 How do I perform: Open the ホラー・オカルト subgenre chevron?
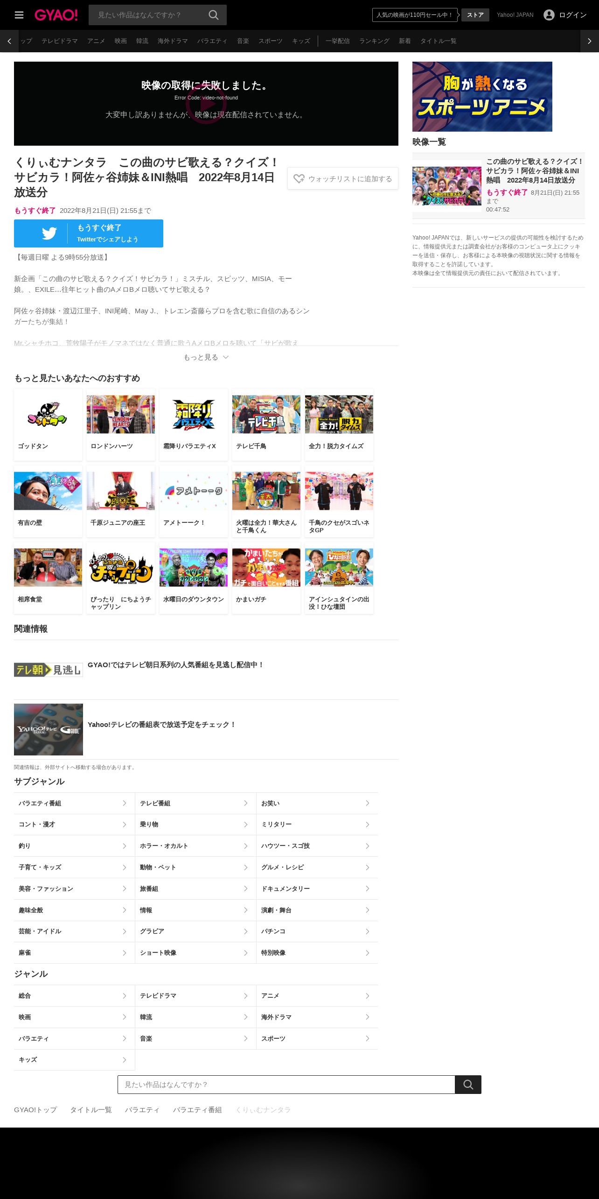click(x=246, y=846)
